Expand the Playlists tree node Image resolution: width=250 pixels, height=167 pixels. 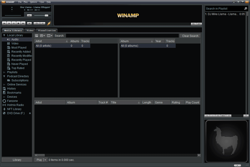(x=4, y=72)
